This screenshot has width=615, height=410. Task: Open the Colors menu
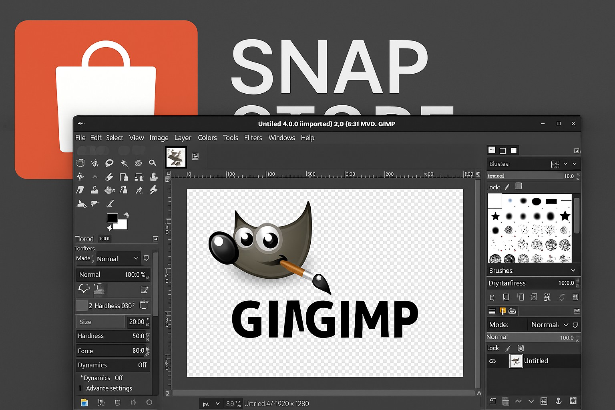[207, 138]
